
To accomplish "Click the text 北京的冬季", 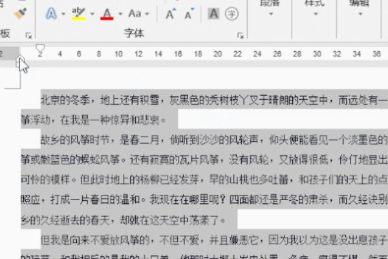I will tap(65, 100).
